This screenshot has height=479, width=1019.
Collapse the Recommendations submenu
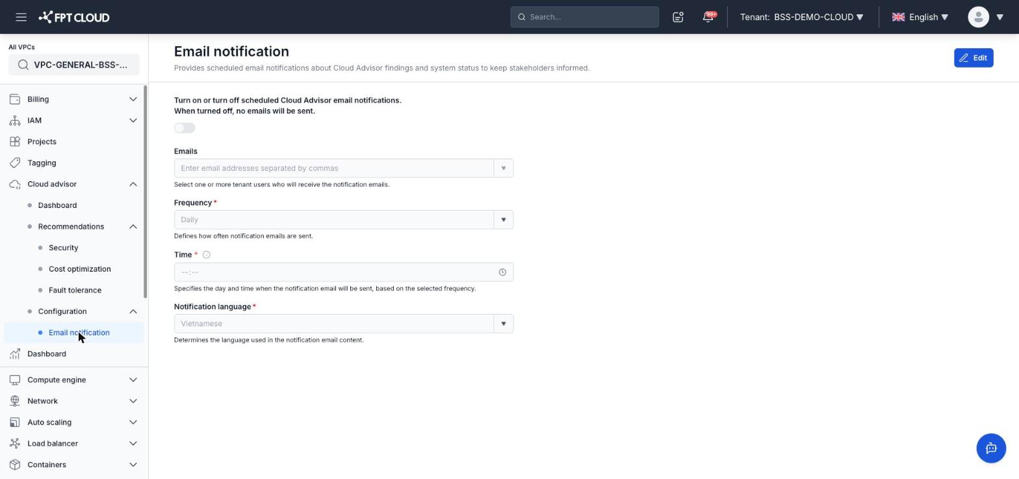click(133, 226)
